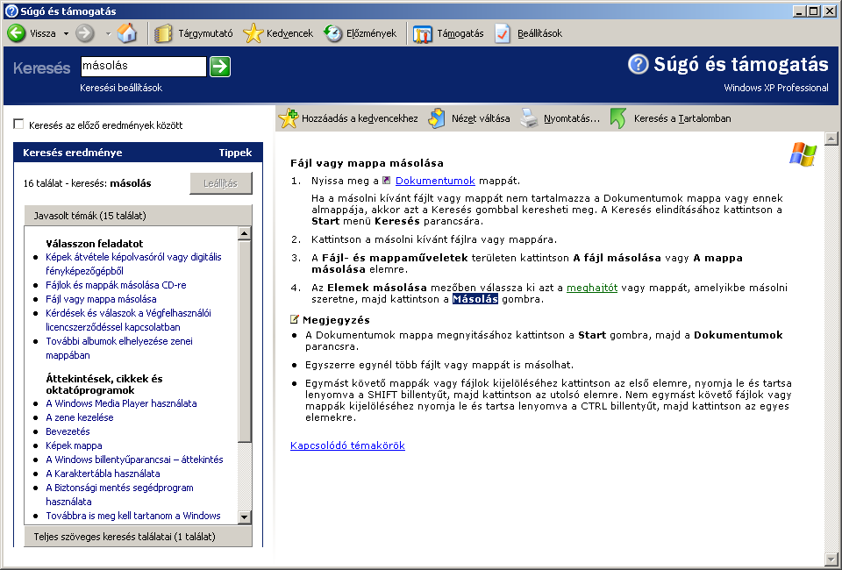Open További albumok elhelyezése zenei mappában topic
Screen dimensions: 842x570
pos(119,348)
